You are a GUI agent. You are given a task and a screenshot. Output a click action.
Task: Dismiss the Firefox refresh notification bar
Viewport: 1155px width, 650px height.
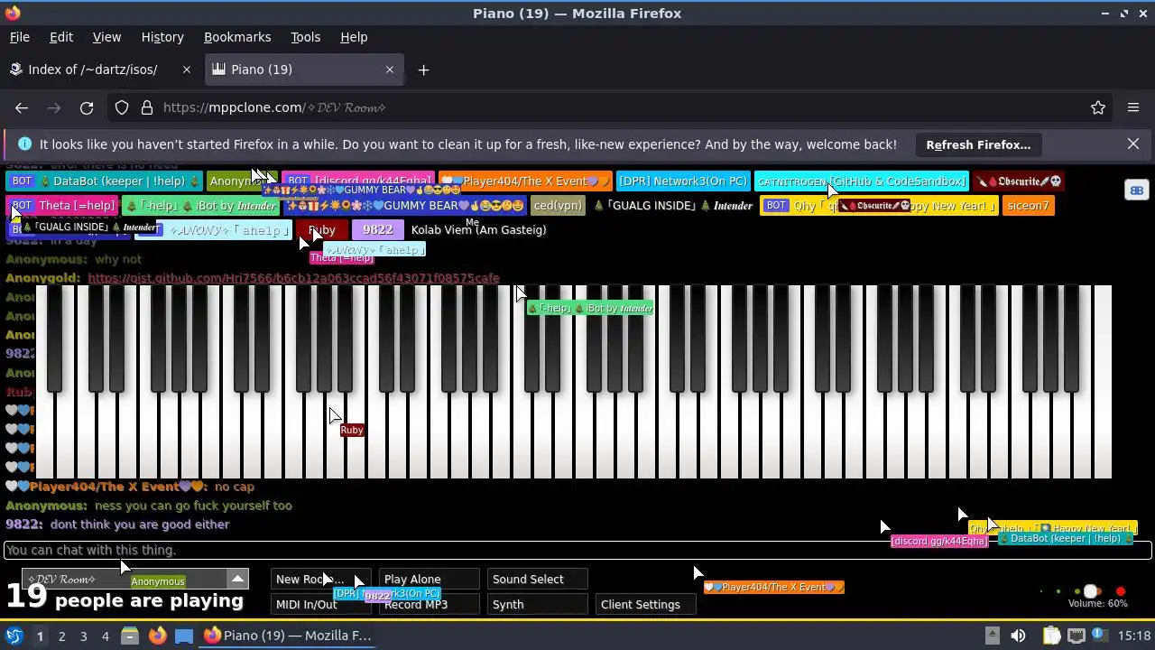tap(1133, 144)
